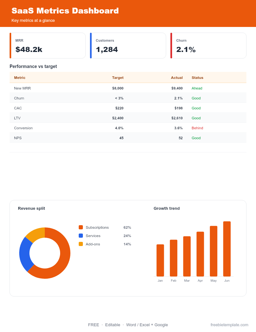Select the Services legend label
The height and width of the screenshot is (332, 256).
tap(93, 236)
